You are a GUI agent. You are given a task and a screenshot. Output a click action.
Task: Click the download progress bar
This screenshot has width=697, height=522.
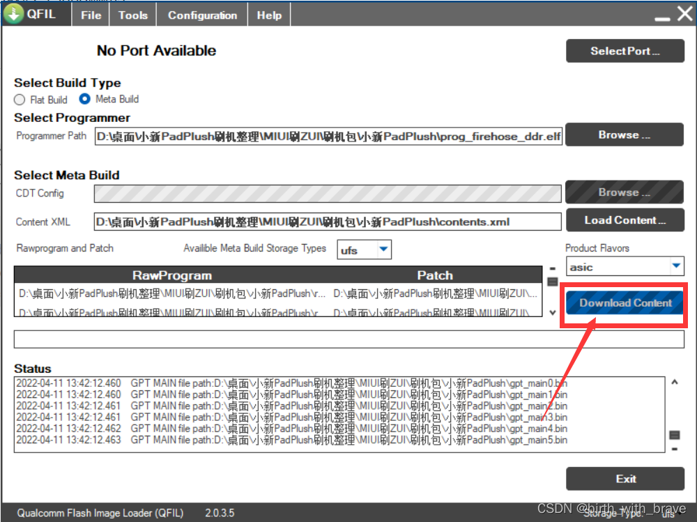point(349,339)
